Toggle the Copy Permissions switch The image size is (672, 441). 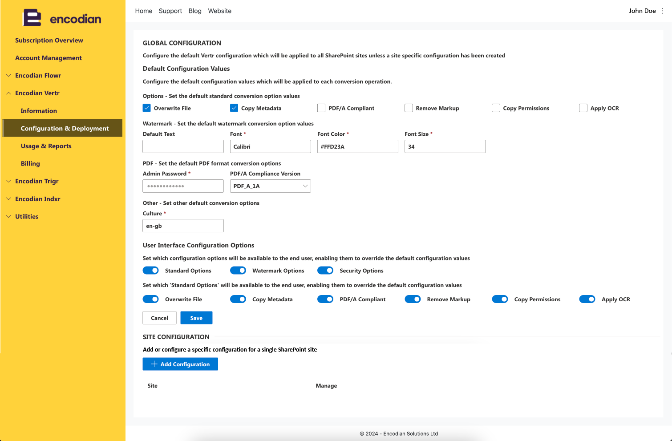500,299
